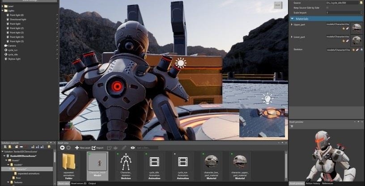Select the Directional light entity

[18, 19]
